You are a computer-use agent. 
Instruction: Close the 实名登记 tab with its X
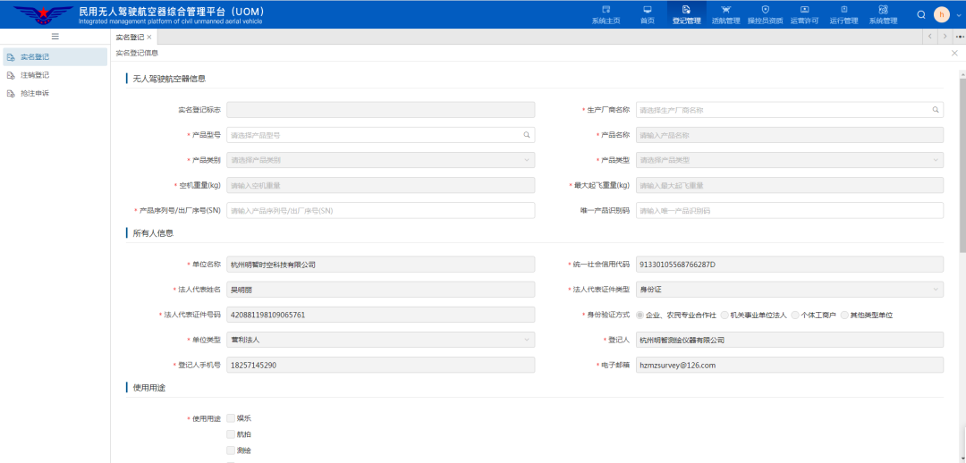point(149,38)
